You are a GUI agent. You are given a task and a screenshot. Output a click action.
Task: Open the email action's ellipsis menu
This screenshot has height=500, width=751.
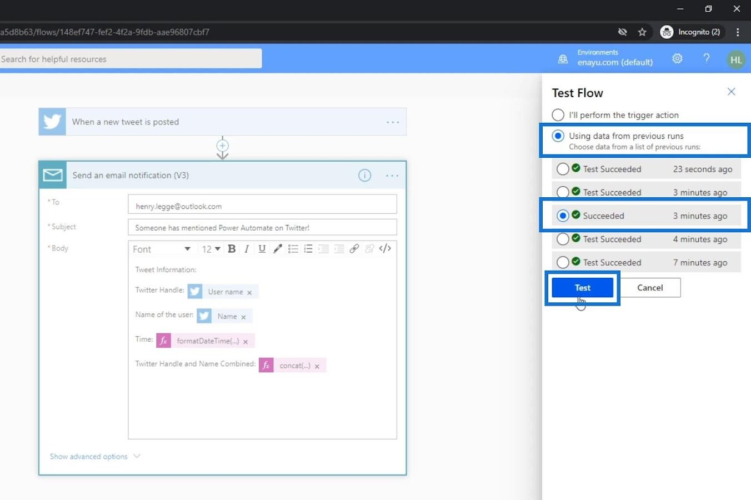(392, 176)
